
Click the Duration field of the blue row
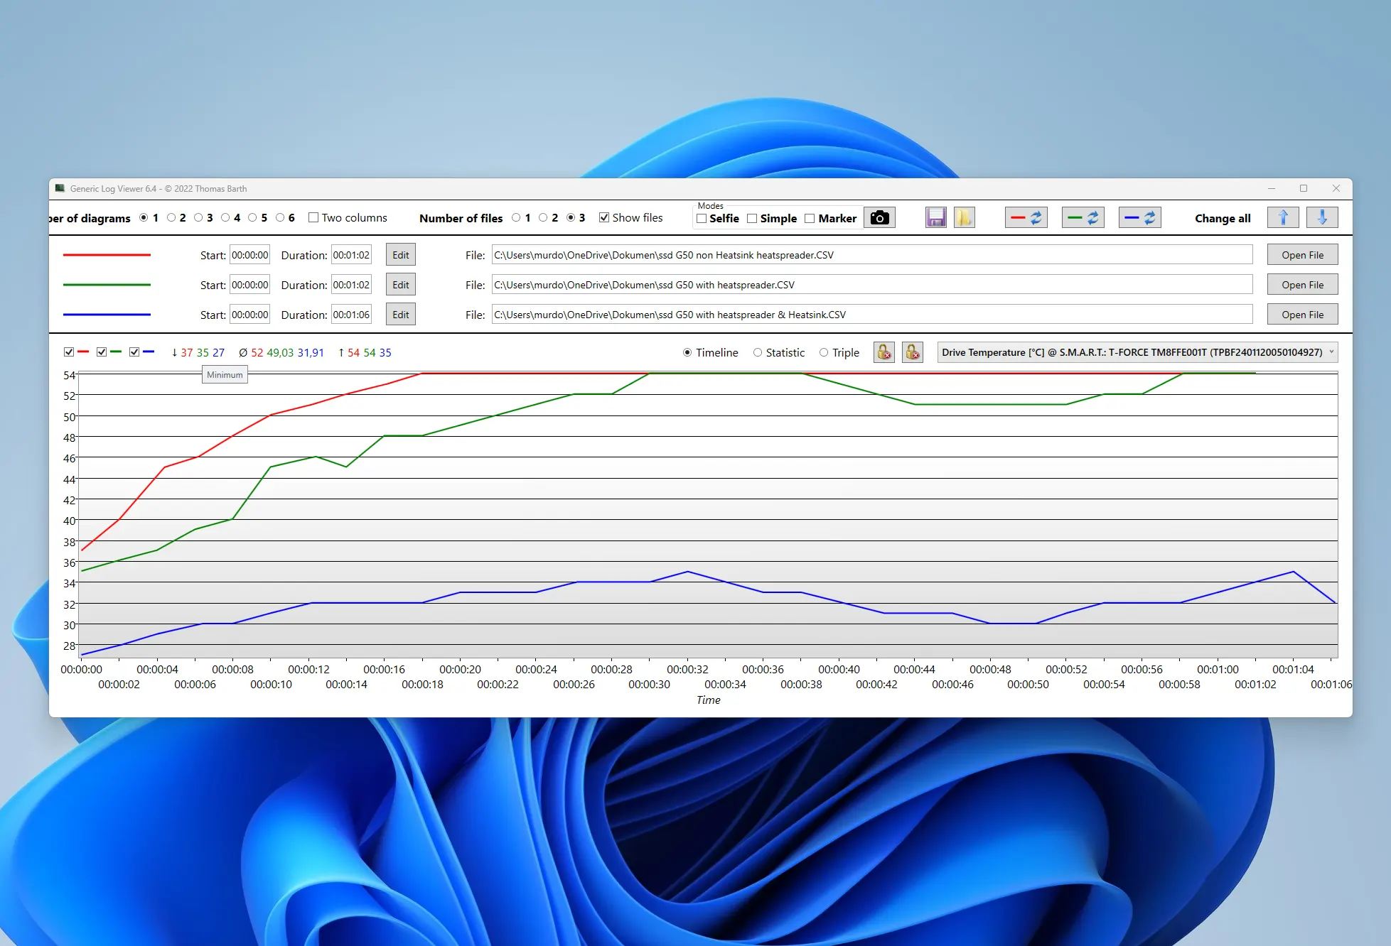[x=351, y=315]
